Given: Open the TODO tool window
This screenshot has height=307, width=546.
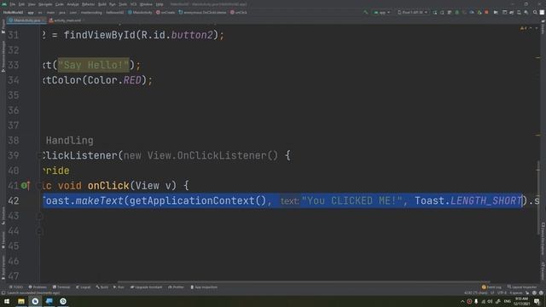Looking at the screenshot, I should [15, 287].
